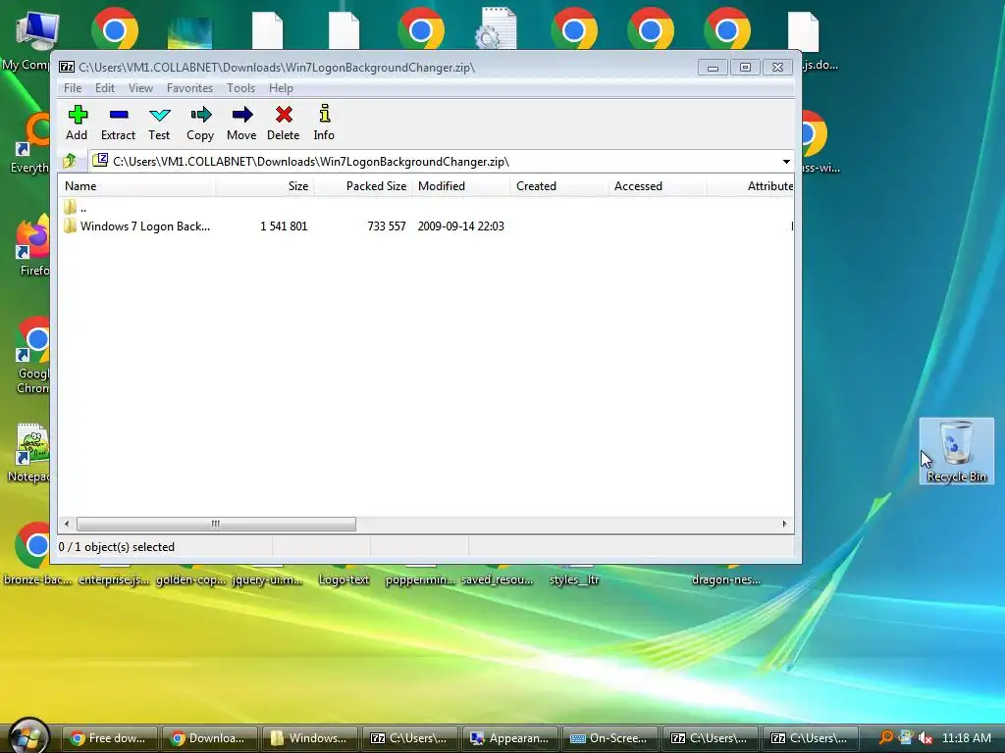Select the Logo-text desktop file

(x=344, y=579)
